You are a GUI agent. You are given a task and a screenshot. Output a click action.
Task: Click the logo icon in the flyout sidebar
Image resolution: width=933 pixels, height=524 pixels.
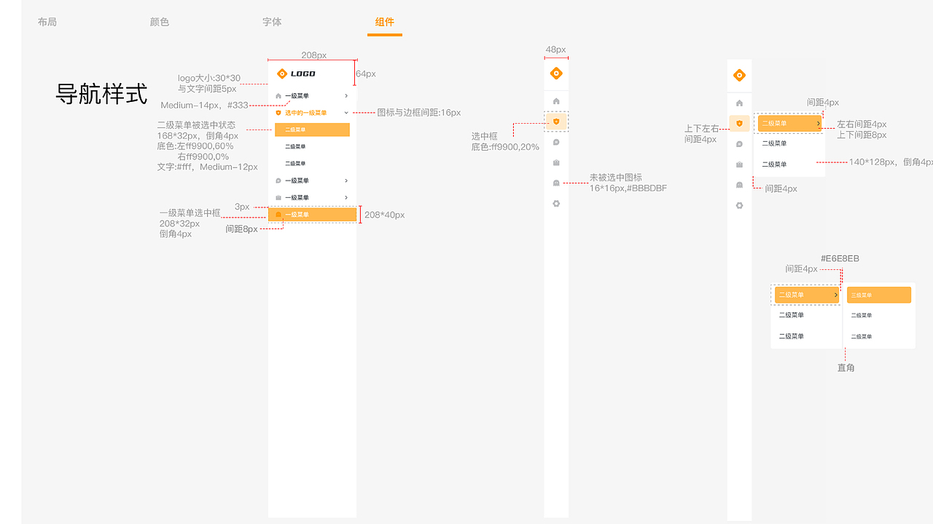coord(739,75)
